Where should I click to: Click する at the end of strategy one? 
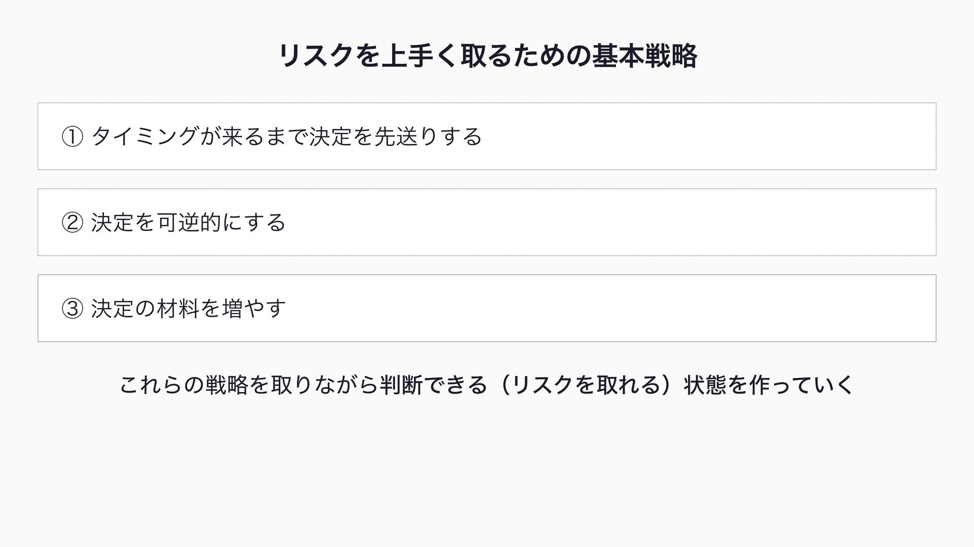(460, 137)
